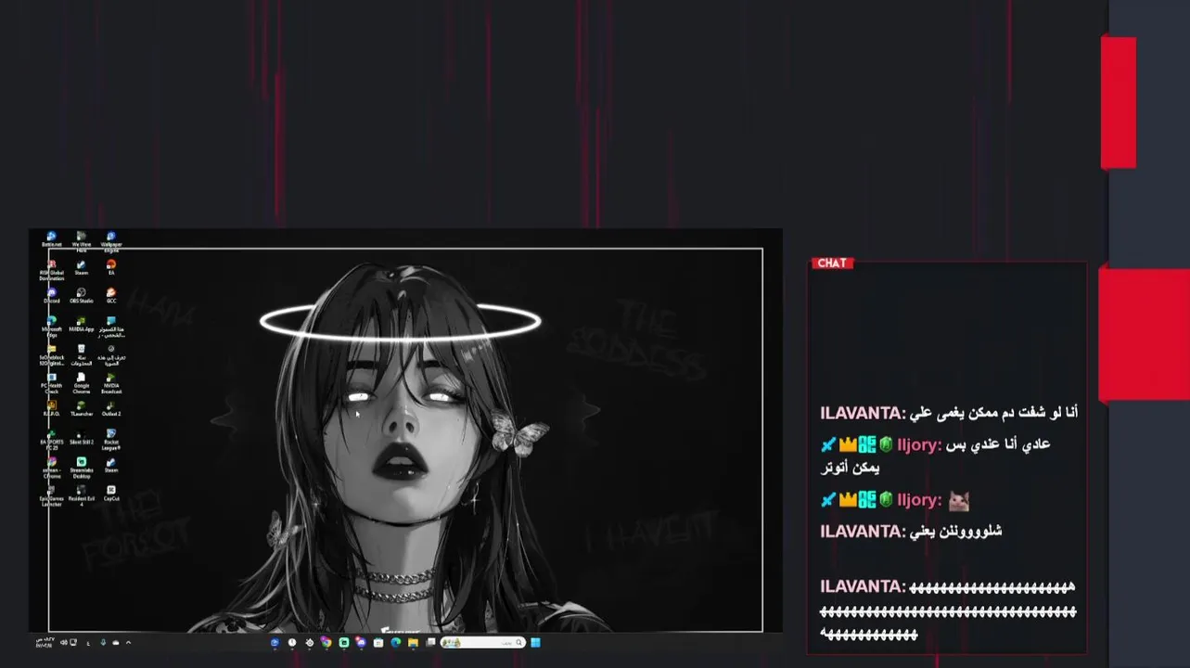Open the Wallpaper Engine shortcut
Viewport: 1190px width, 668px height.
110,240
